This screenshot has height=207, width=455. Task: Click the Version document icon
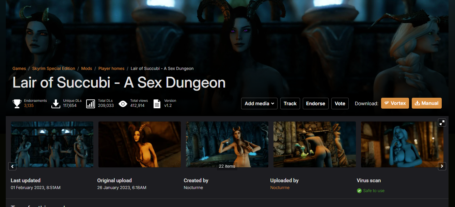pos(157,103)
